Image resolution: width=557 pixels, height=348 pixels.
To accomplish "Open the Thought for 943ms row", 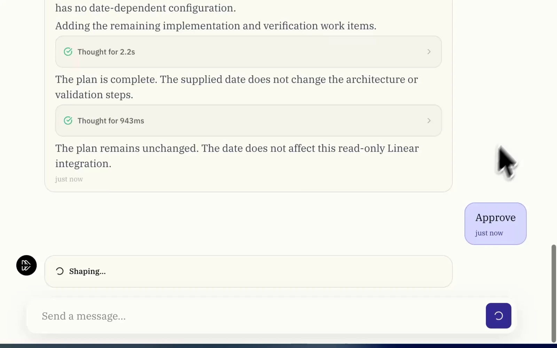I will [x=248, y=121].
